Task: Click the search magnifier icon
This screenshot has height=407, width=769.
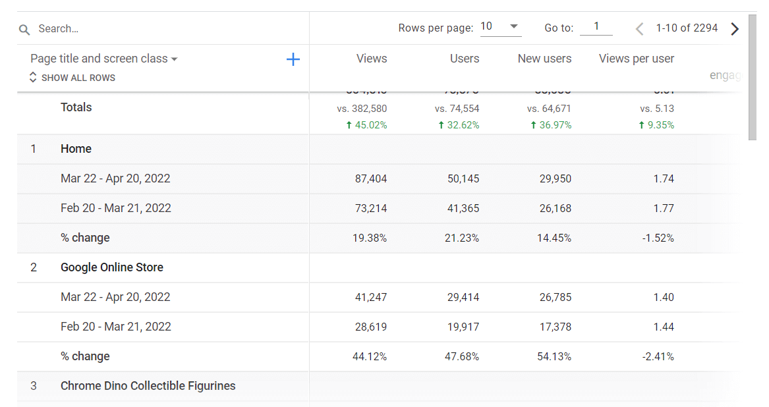Action: click(24, 29)
